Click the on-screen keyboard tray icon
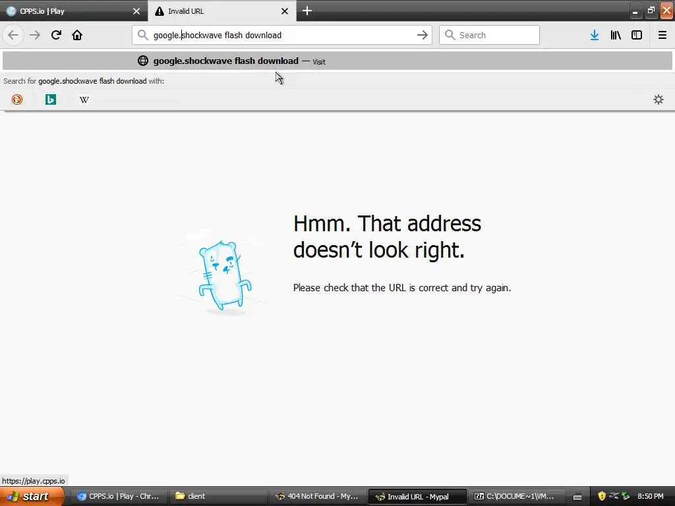 577,497
